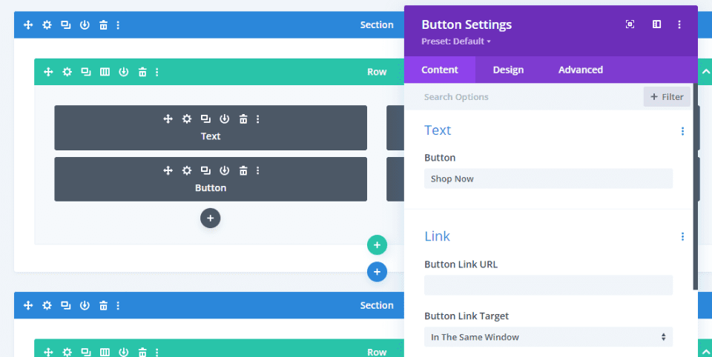
Task: Open the first Section's settings gear
Action: [47, 25]
